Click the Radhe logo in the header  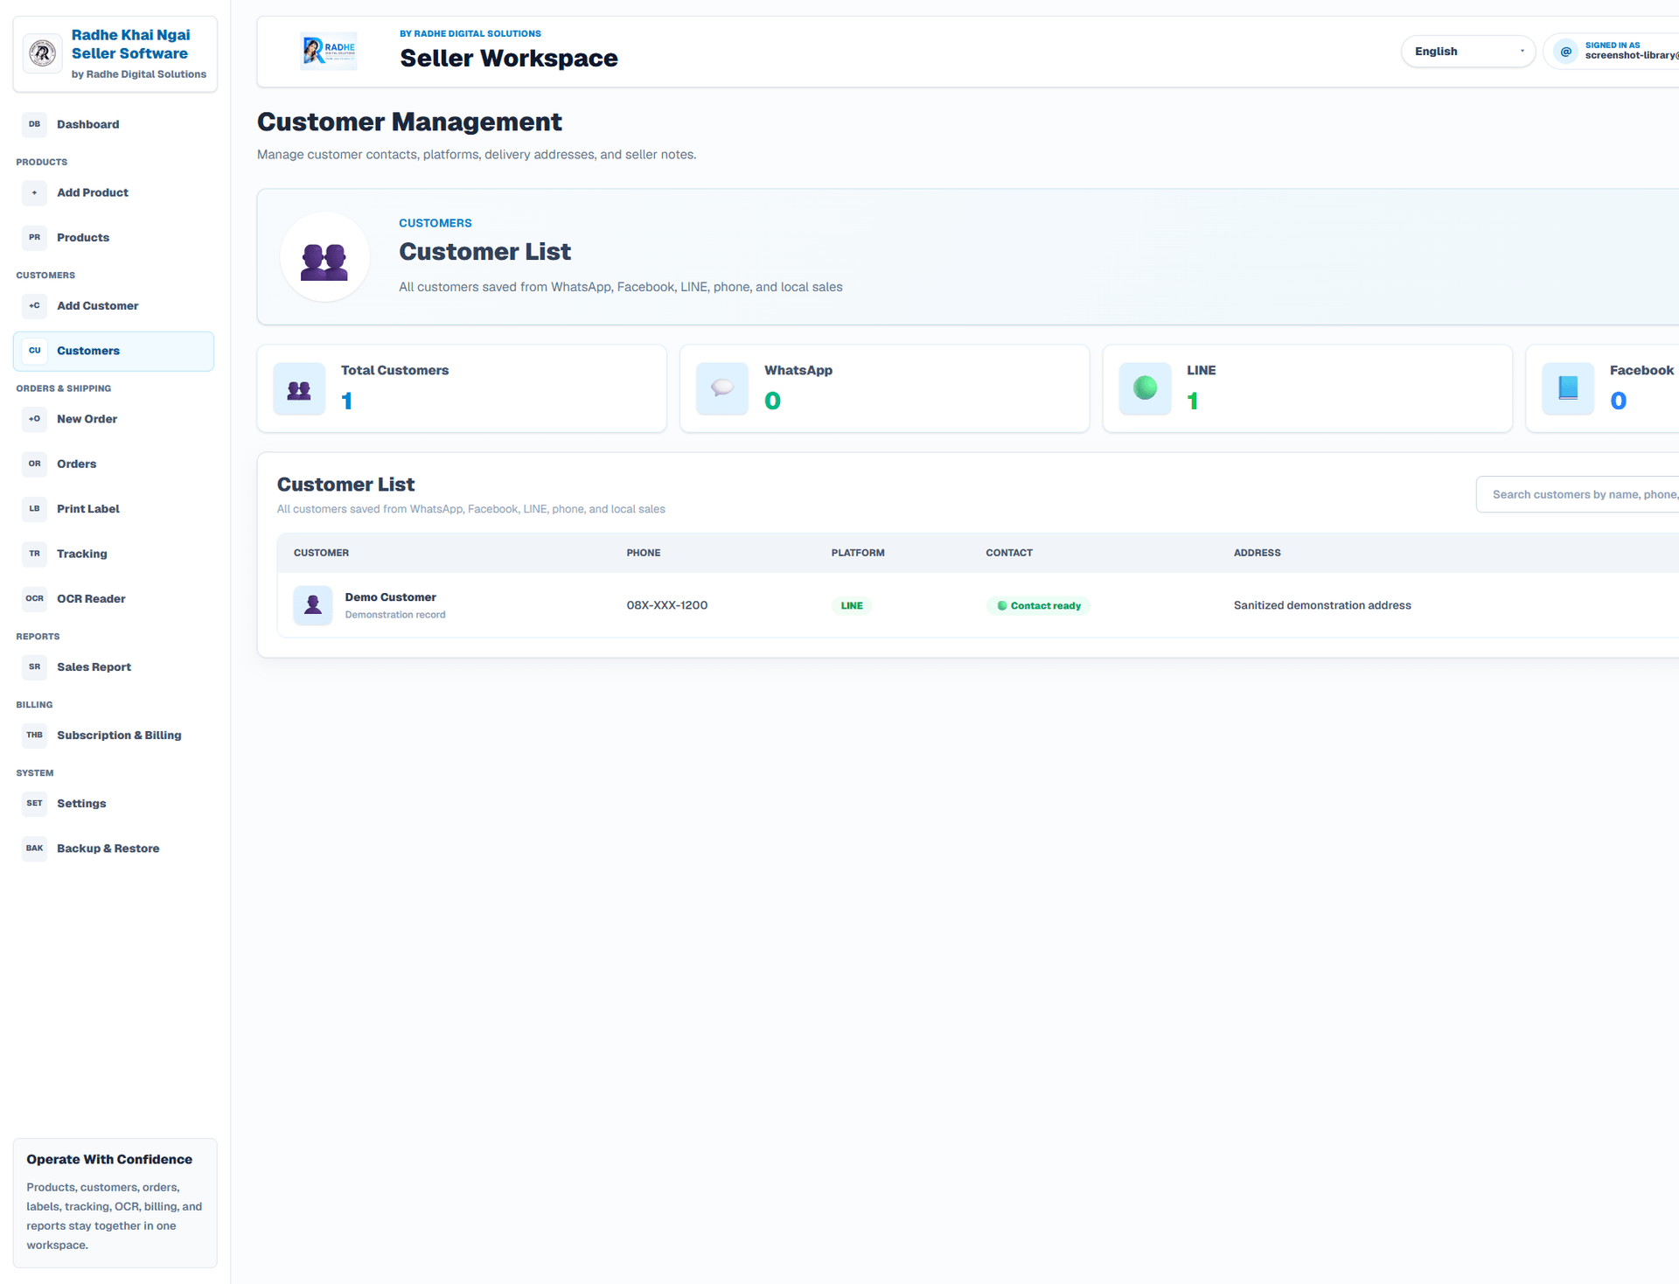(329, 52)
